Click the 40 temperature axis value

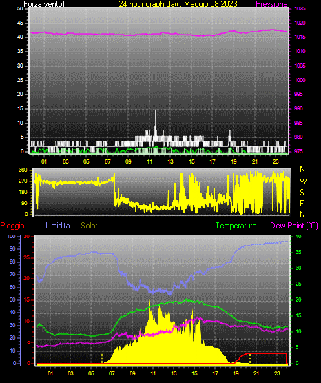[x=298, y=236]
